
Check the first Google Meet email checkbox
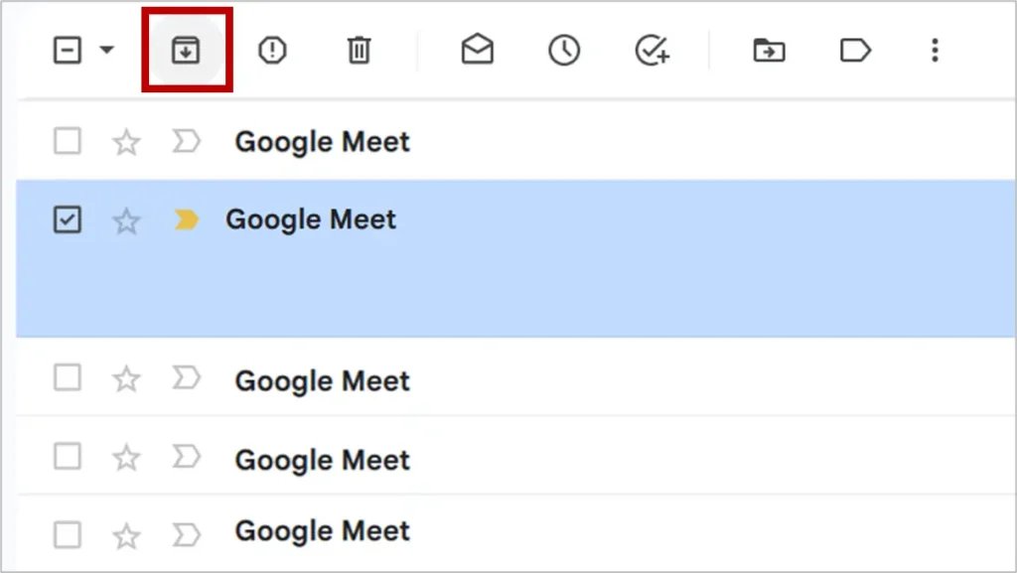click(x=67, y=142)
